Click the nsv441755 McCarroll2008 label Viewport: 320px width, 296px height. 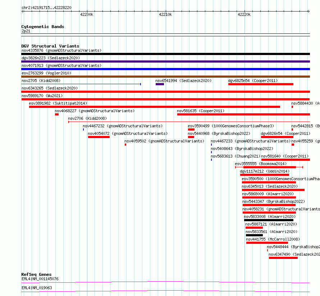[273, 239]
